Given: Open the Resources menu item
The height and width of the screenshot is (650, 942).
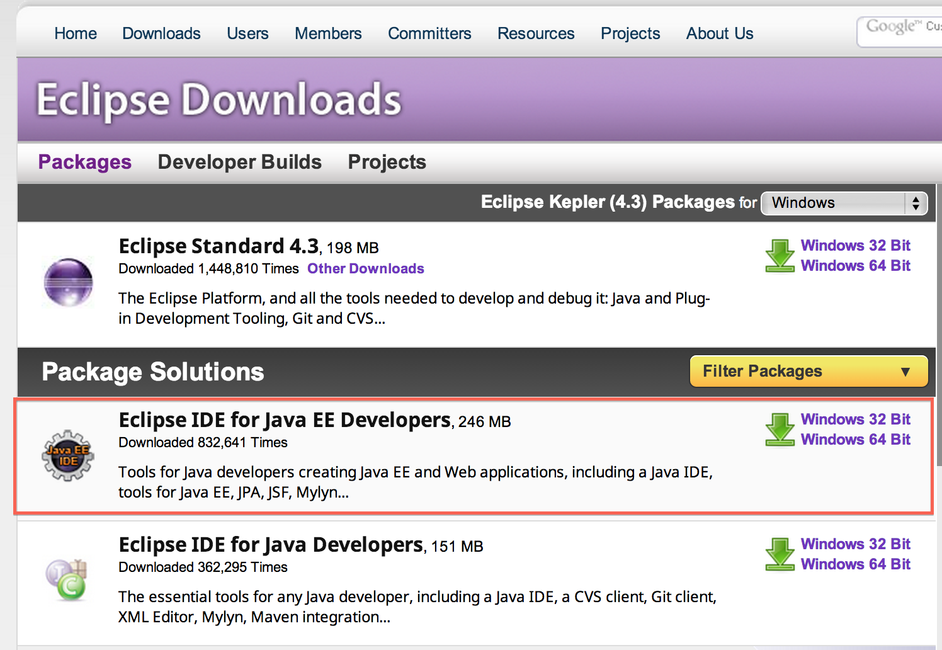Looking at the screenshot, I should [536, 33].
